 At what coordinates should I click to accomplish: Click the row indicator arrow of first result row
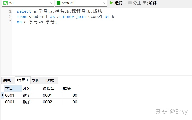click(x=3, y=95)
